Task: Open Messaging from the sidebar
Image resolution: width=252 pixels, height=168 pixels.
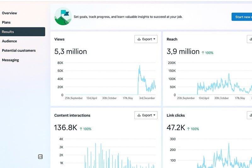Action: point(10,60)
